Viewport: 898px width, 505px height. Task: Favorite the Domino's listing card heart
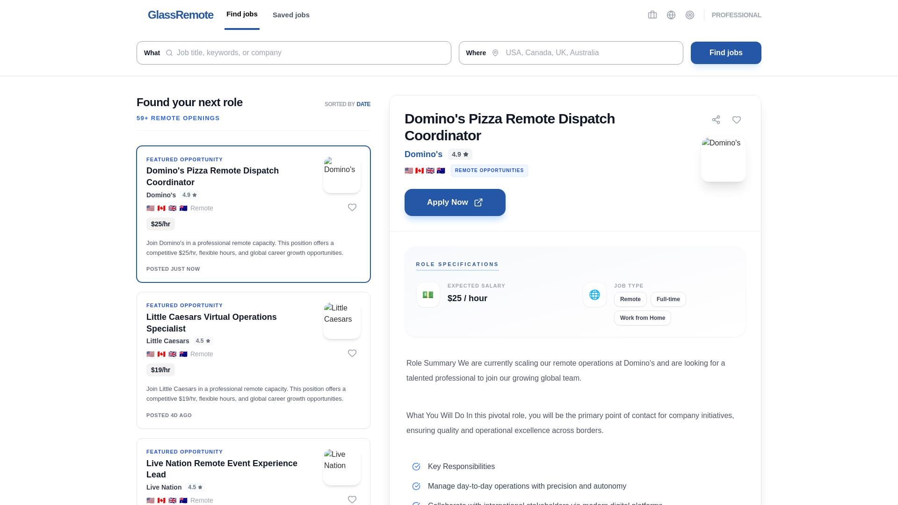(x=352, y=207)
